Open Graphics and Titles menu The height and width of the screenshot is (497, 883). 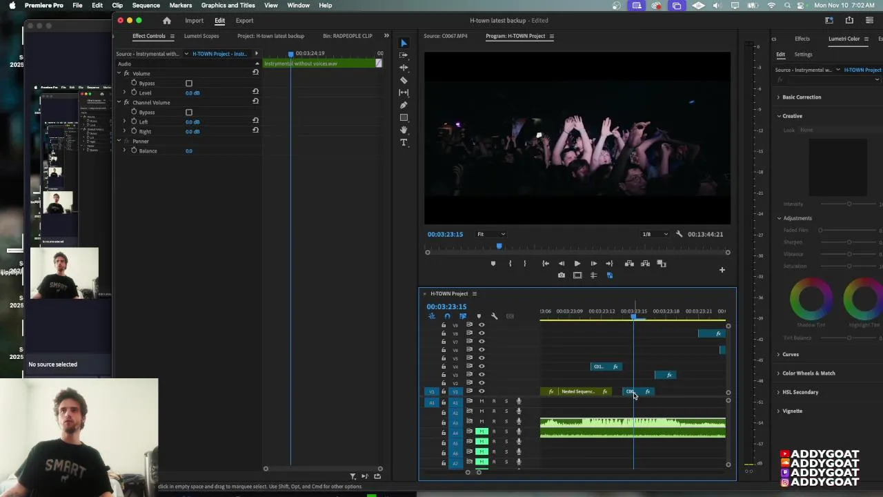228,6
